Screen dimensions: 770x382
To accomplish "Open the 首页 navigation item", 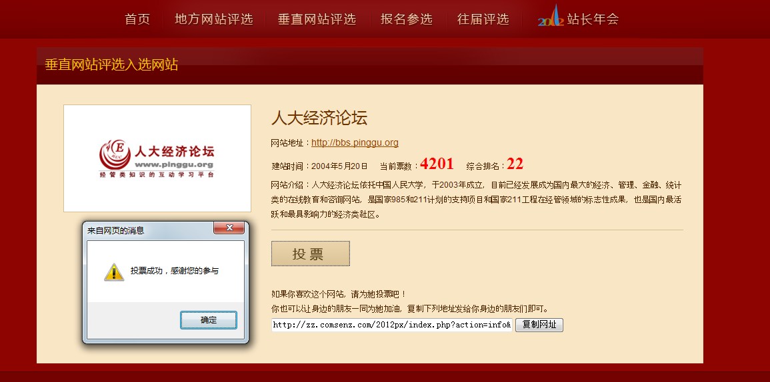I will (137, 19).
